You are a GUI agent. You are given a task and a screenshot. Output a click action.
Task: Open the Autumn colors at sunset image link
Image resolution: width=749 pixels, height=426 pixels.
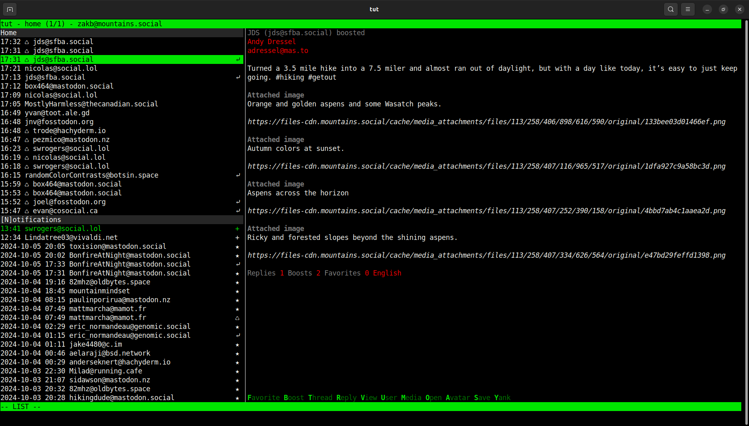click(x=486, y=166)
